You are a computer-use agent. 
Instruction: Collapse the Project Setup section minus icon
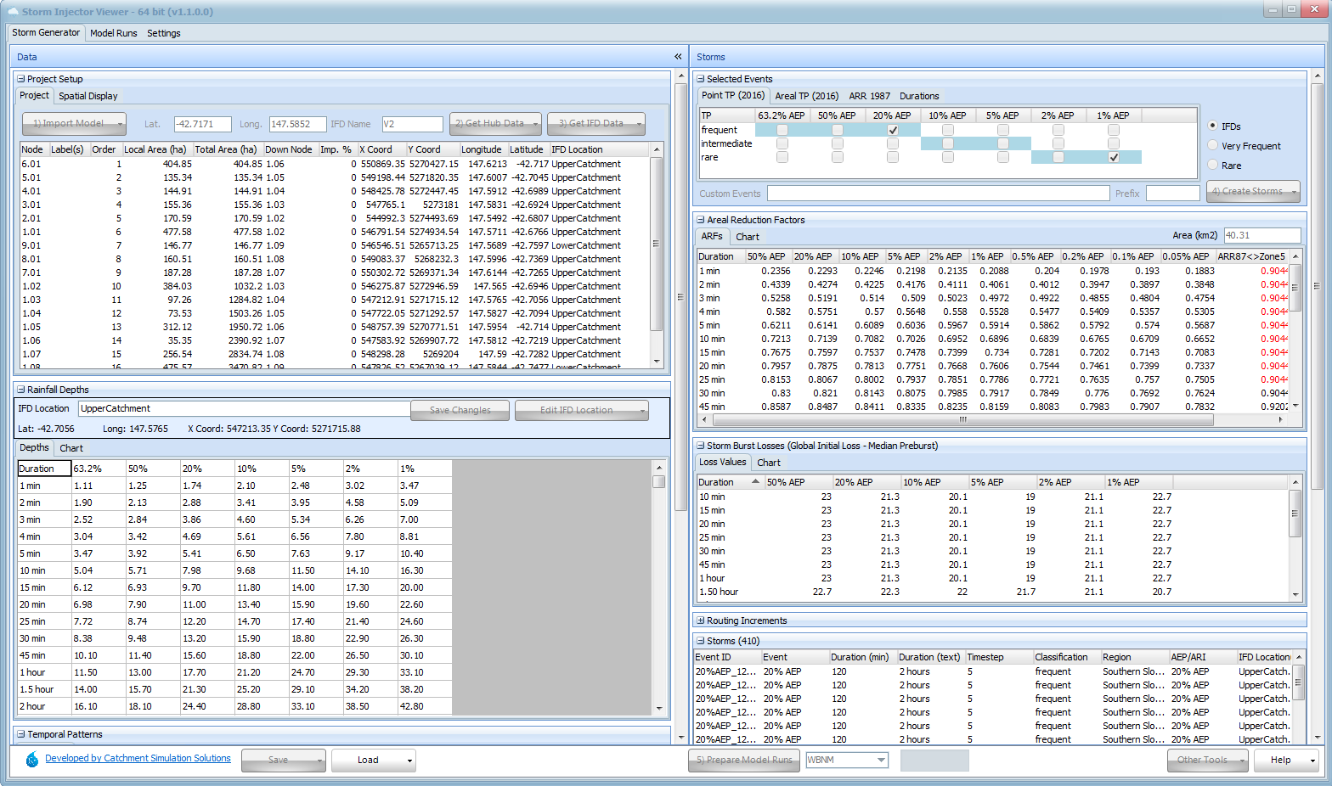(x=21, y=79)
